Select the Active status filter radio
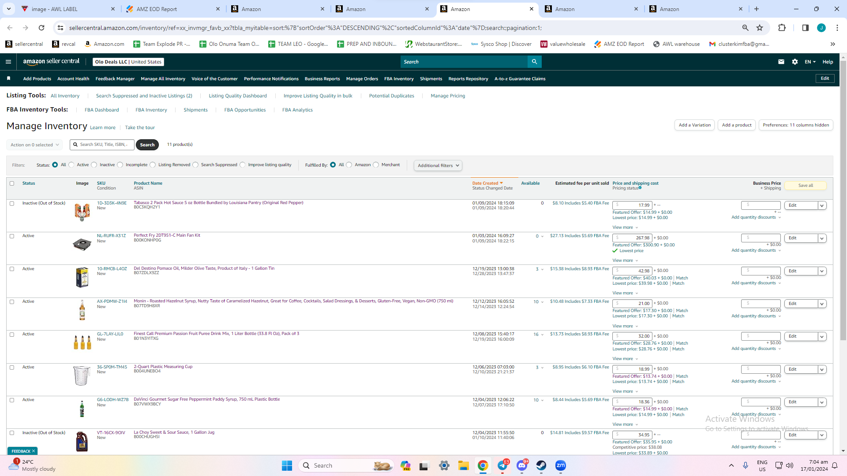The height and width of the screenshot is (476, 847). (71, 165)
